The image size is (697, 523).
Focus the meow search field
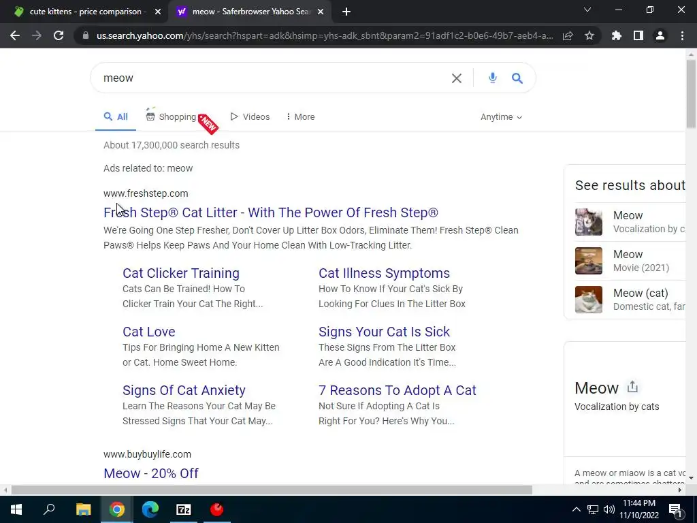coord(271,78)
